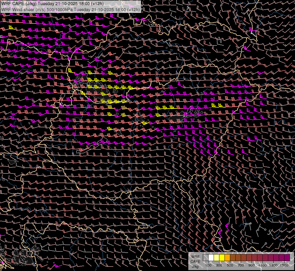The height and width of the screenshot is (271, 295).
Task: Click the 'WRF CAPE (J/kg)' title line
Action: [52, 4]
